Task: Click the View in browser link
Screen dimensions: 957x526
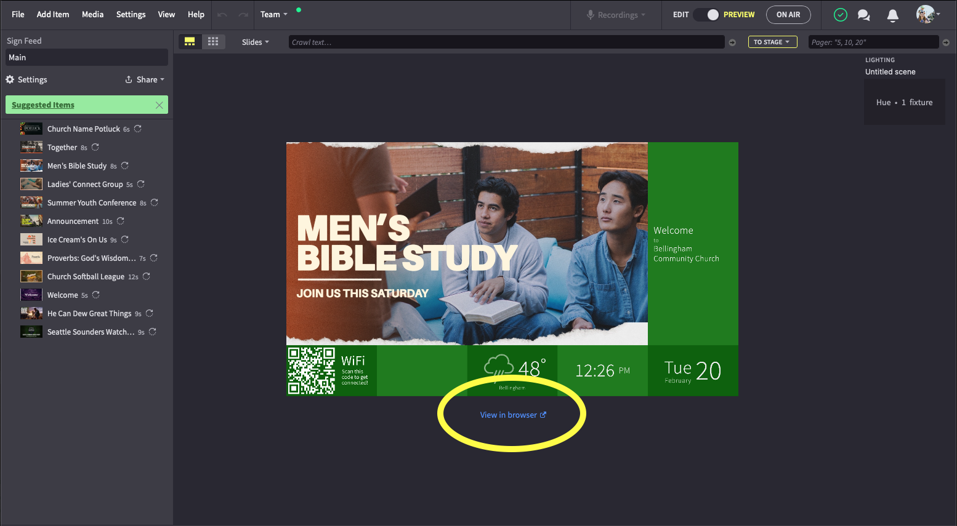Action: tap(513, 415)
